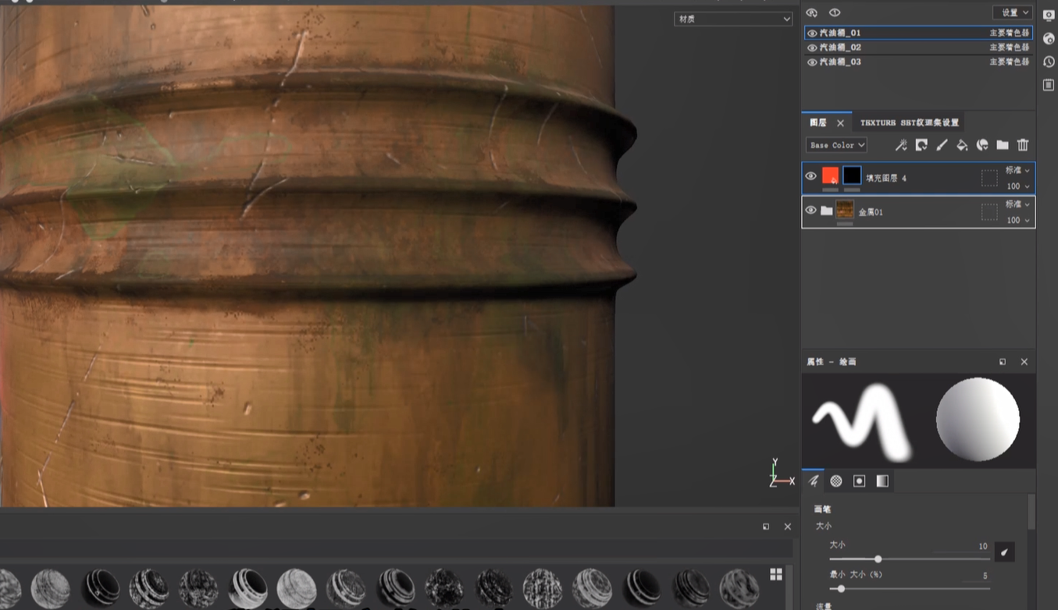Open the history panel clock icon
The width and height of the screenshot is (1058, 610).
[x=1049, y=62]
